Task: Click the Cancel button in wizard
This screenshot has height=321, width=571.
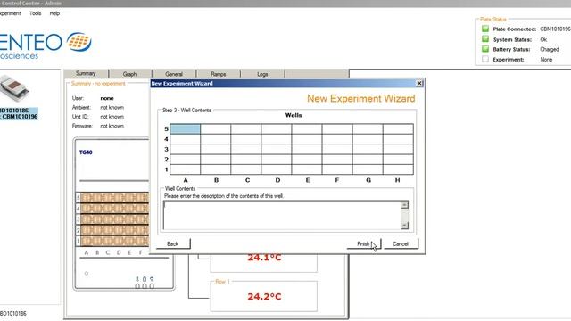Action: click(401, 243)
